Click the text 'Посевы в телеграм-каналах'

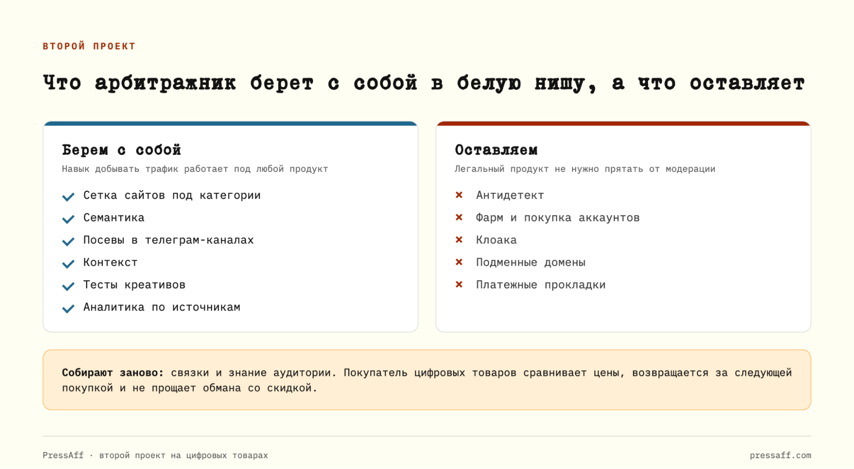click(168, 240)
